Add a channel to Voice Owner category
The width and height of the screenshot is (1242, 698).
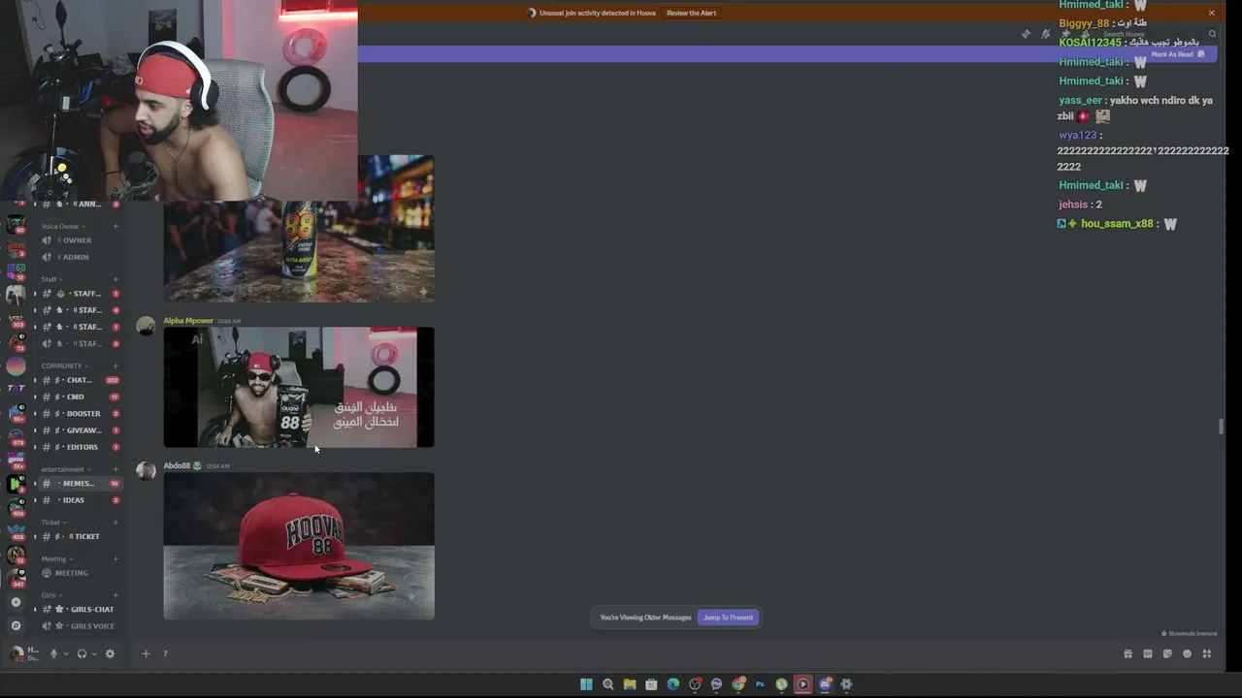(115, 227)
